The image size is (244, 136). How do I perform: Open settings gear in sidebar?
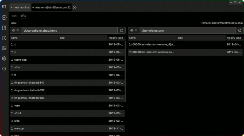point(4,59)
